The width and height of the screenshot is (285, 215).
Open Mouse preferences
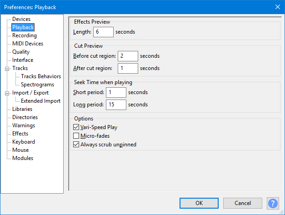pyautogui.click(x=20, y=150)
